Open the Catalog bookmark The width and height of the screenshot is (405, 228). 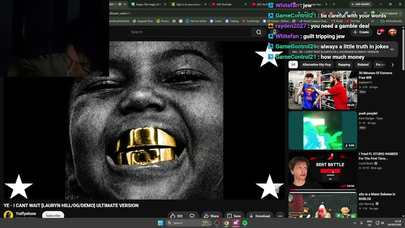click(232, 21)
